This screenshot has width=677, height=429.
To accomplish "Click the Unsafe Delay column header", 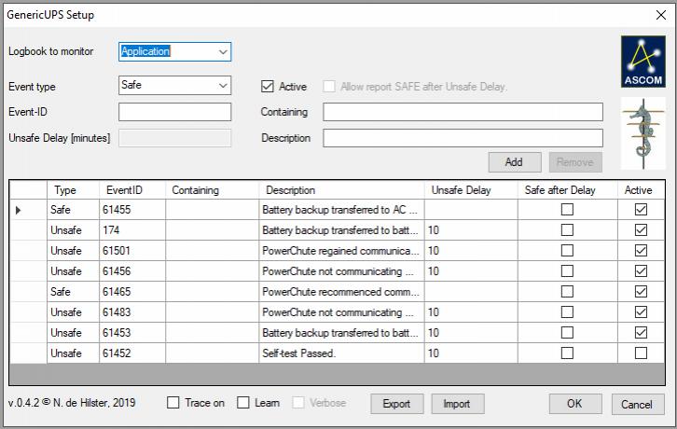I will point(461,190).
